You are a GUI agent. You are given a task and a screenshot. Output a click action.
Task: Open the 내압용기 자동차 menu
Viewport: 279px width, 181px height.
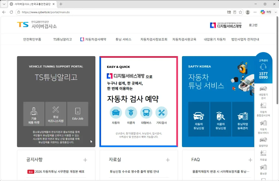tap(215, 39)
